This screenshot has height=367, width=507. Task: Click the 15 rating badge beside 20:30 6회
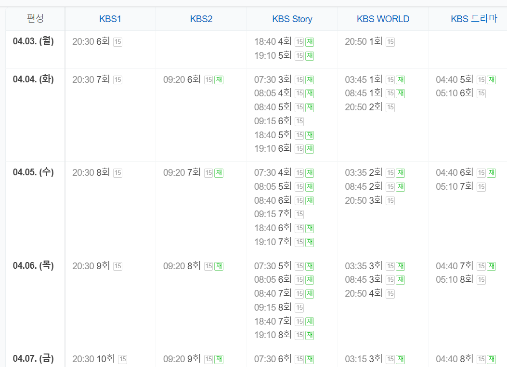[117, 42]
